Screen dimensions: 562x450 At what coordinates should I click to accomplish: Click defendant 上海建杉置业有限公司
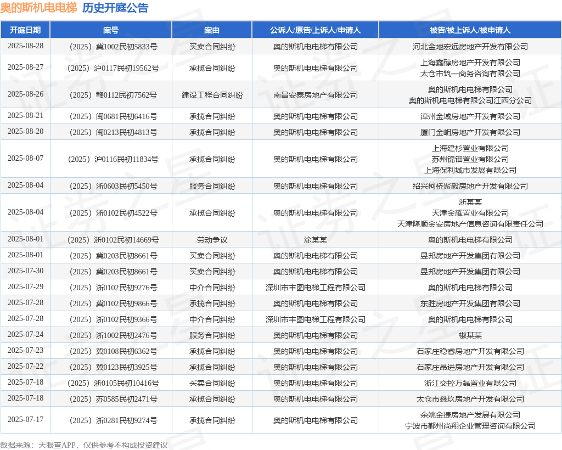point(470,148)
